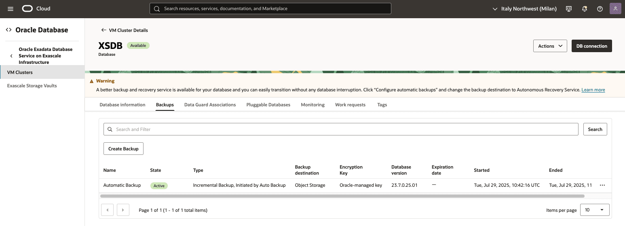Click the Type column header

(x=198, y=170)
